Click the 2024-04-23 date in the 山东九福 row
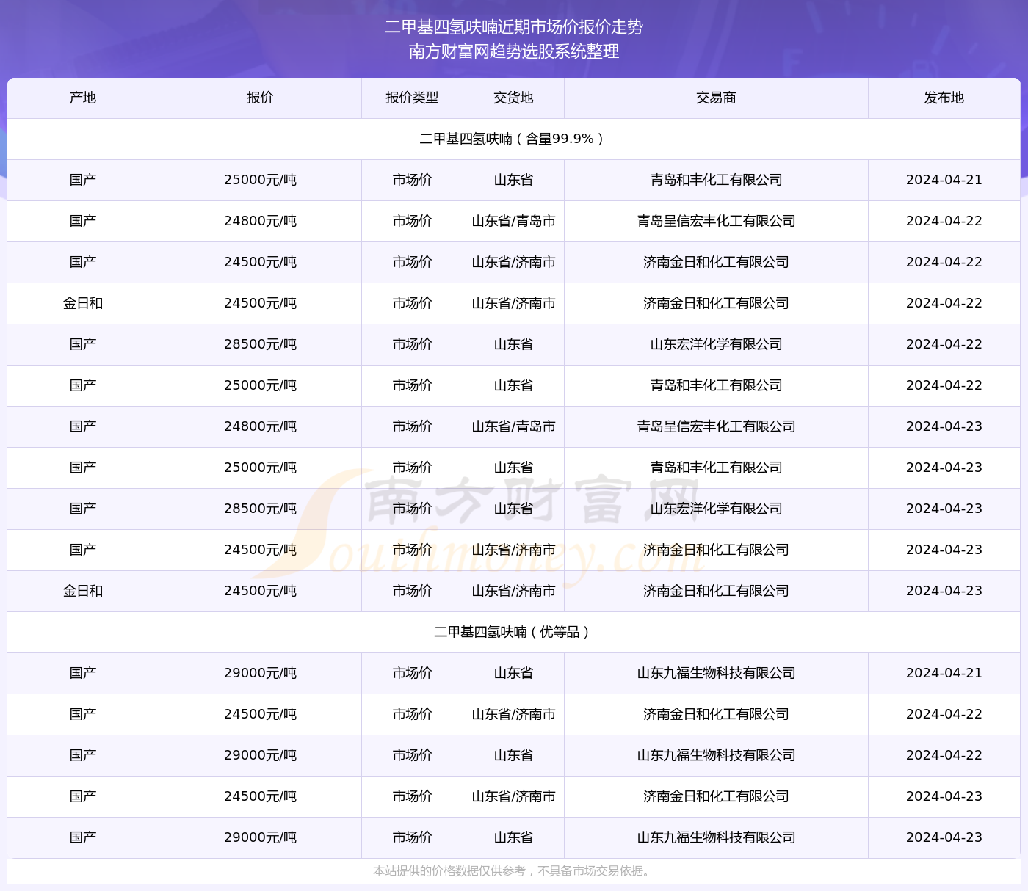 coord(944,837)
